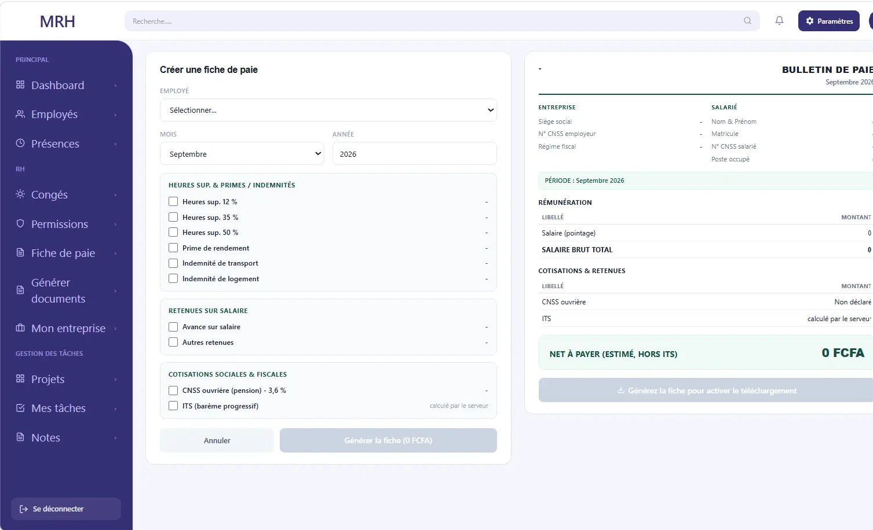Viewport: 873px width, 530px height.
Task: Open notifications with the bell icon
Action: [x=780, y=21]
